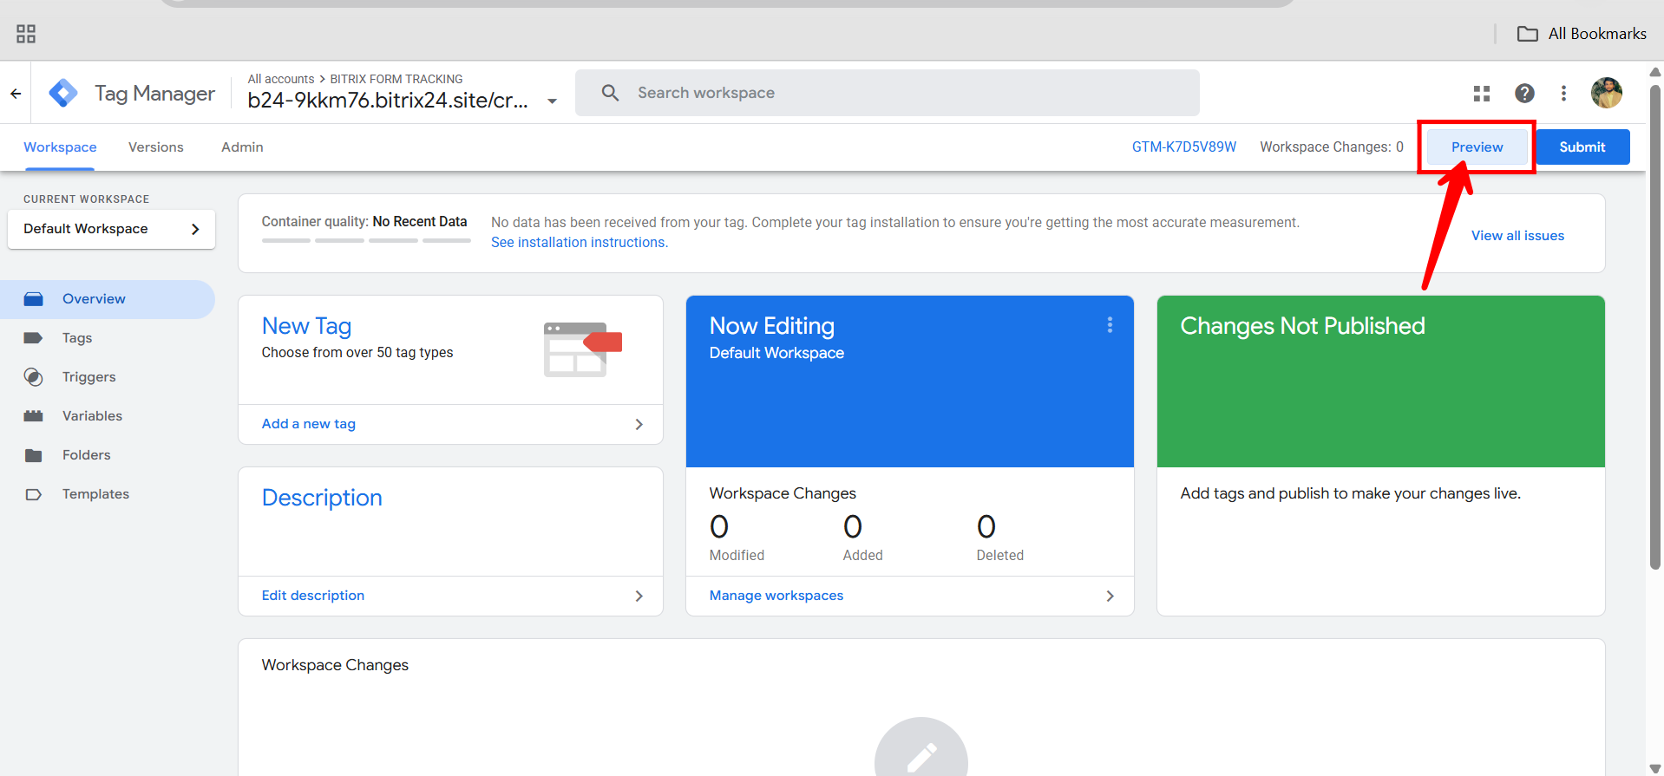Switch to the Workspace tab
This screenshot has height=776, width=1664.
click(x=60, y=147)
